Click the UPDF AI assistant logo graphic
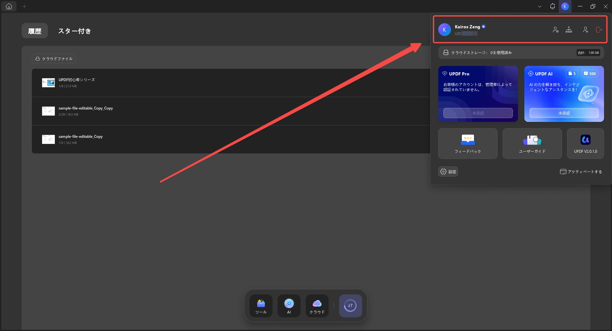This screenshot has height=331, width=612. [588, 94]
